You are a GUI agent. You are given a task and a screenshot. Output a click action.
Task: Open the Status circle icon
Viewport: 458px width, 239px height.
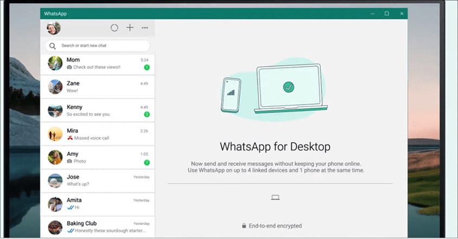(x=114, y=28)
